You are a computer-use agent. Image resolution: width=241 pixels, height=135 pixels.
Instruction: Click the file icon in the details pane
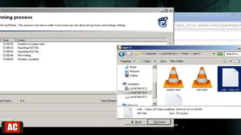pos(128,112)
